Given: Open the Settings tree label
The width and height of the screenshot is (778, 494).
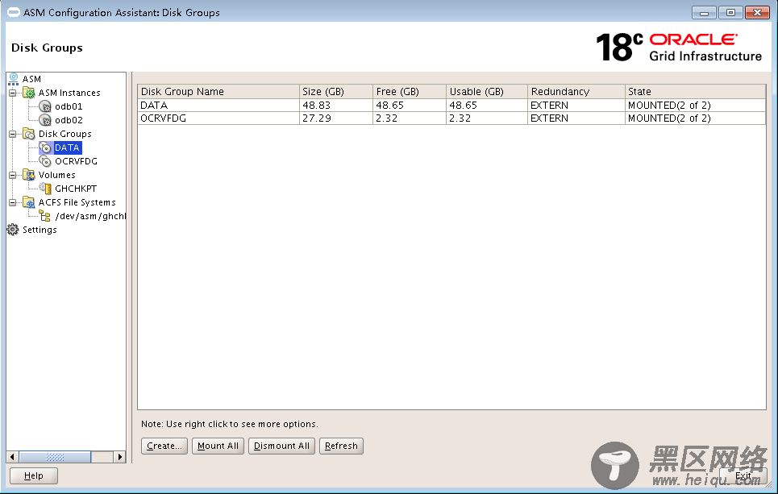Looking at the screenshot, I should pos(40,230).
